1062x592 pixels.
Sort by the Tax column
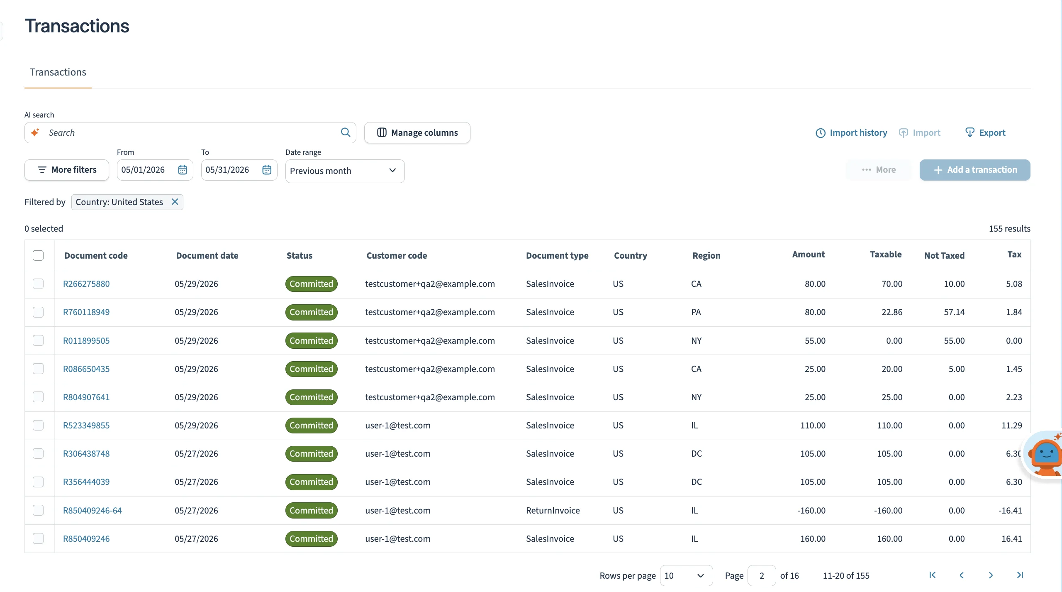(x=1014, y=254)
